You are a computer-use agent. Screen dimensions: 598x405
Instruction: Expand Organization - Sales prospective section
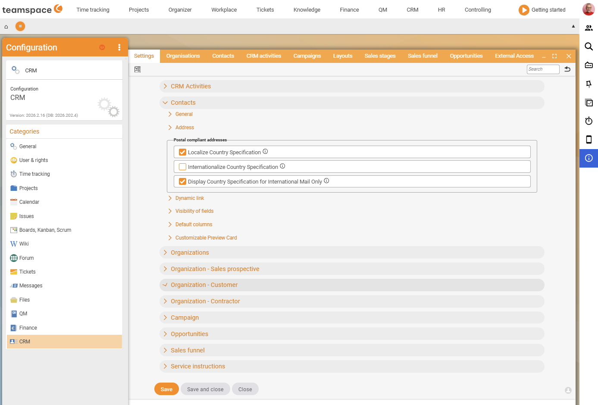(352, 269)
